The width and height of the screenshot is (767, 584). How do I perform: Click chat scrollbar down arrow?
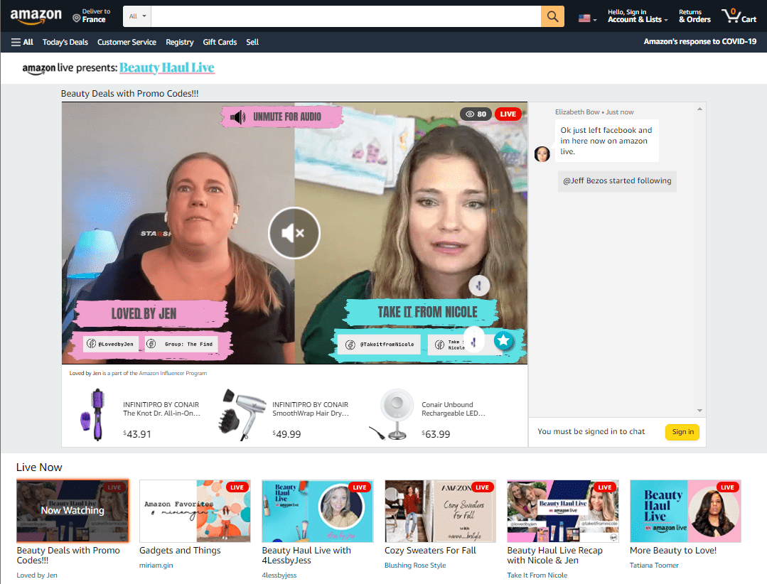(x=699, y=411)
